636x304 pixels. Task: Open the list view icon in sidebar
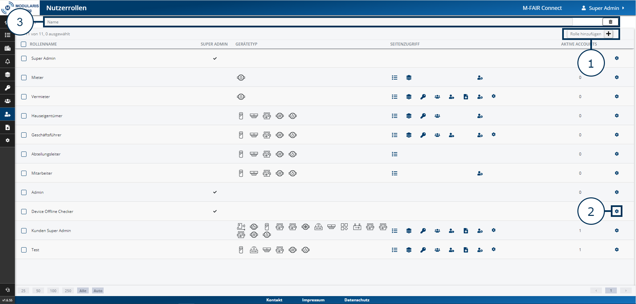click(7, 35)
